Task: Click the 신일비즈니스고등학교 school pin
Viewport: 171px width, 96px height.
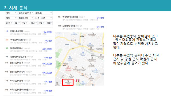Action: 83,53
